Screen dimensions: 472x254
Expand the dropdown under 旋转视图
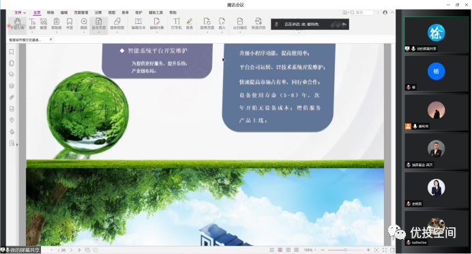117,31
